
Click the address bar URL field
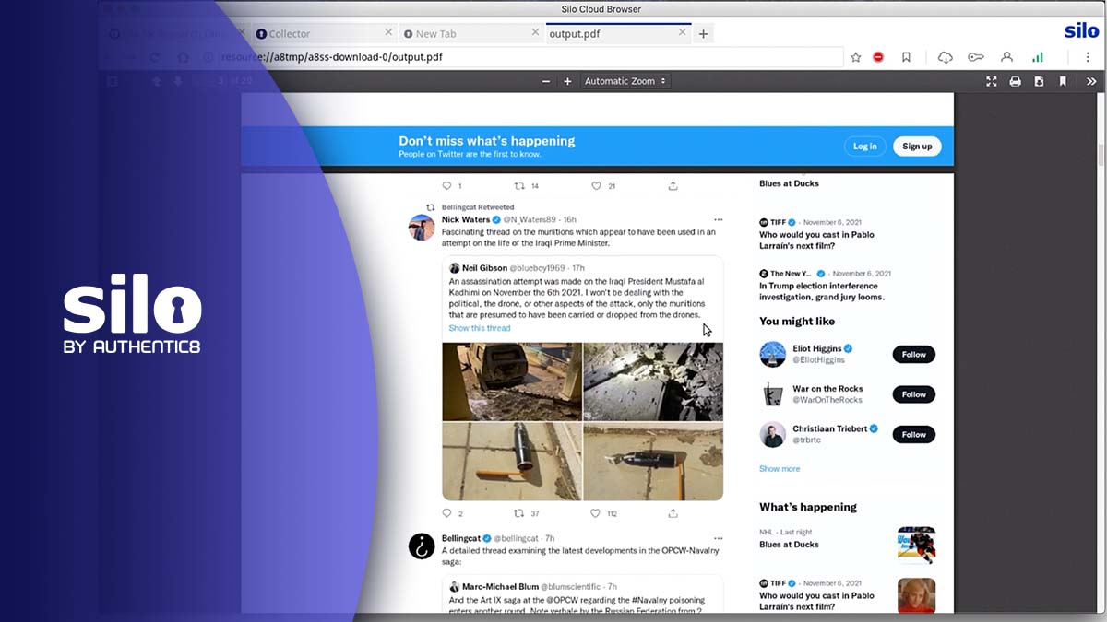pos(521,57)
